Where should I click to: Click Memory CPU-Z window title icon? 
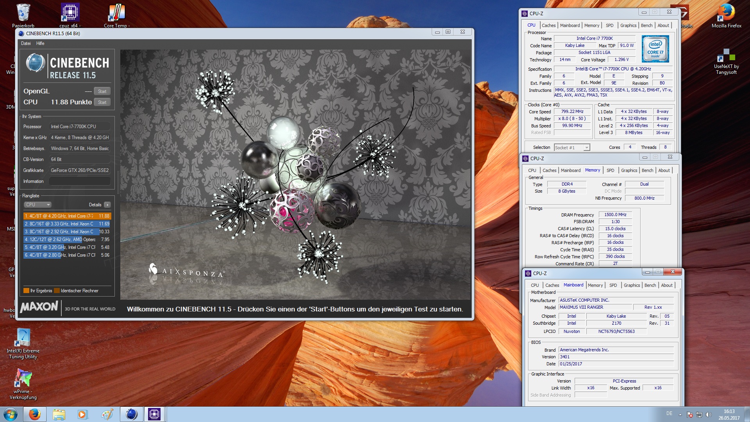[x=525, y=158]
